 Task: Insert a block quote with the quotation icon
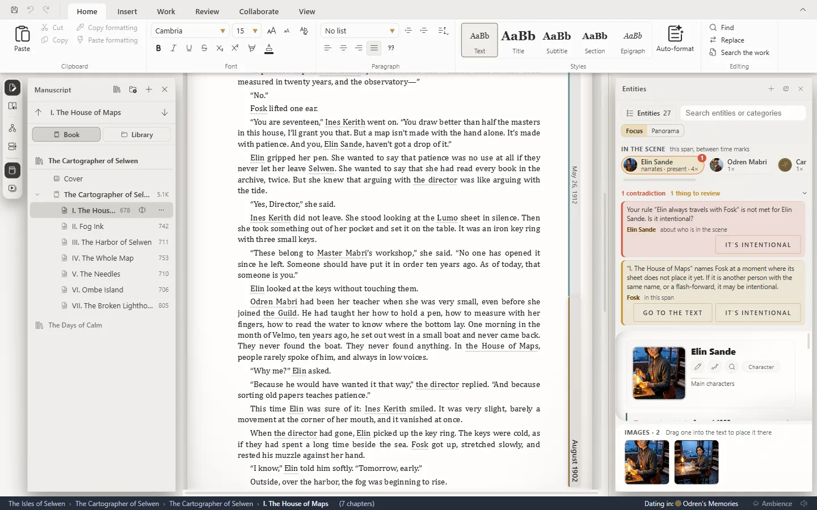pos(391,48)
